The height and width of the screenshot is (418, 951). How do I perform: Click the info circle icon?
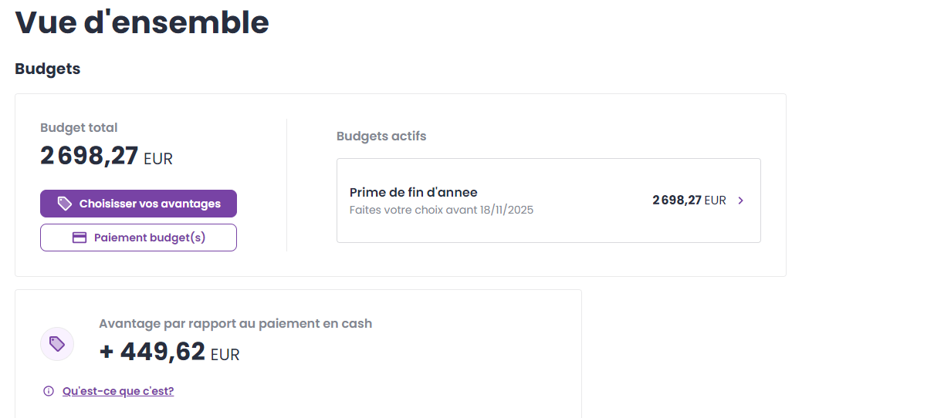click(x=49, y=391)
